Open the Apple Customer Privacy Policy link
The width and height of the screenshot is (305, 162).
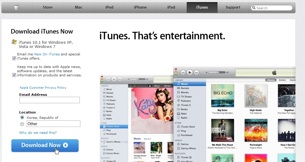click(43, 88)
